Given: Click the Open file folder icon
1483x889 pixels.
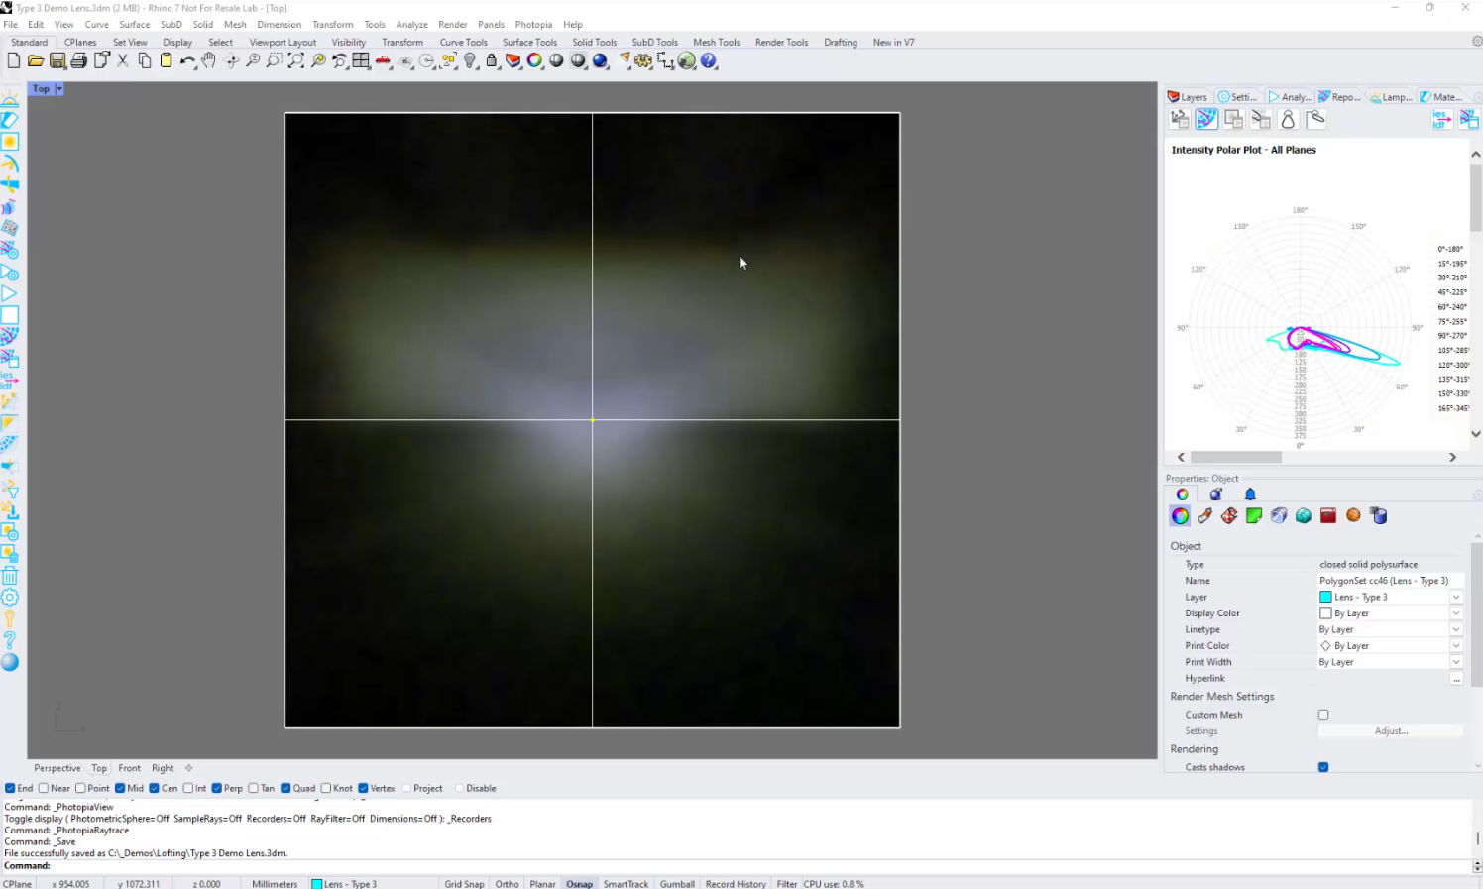Looking at the screenshot, I should point(36,61).
